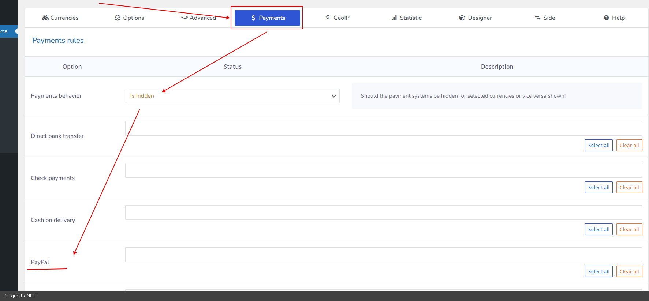Click the Help question mark icon

[x=606, y=18]
